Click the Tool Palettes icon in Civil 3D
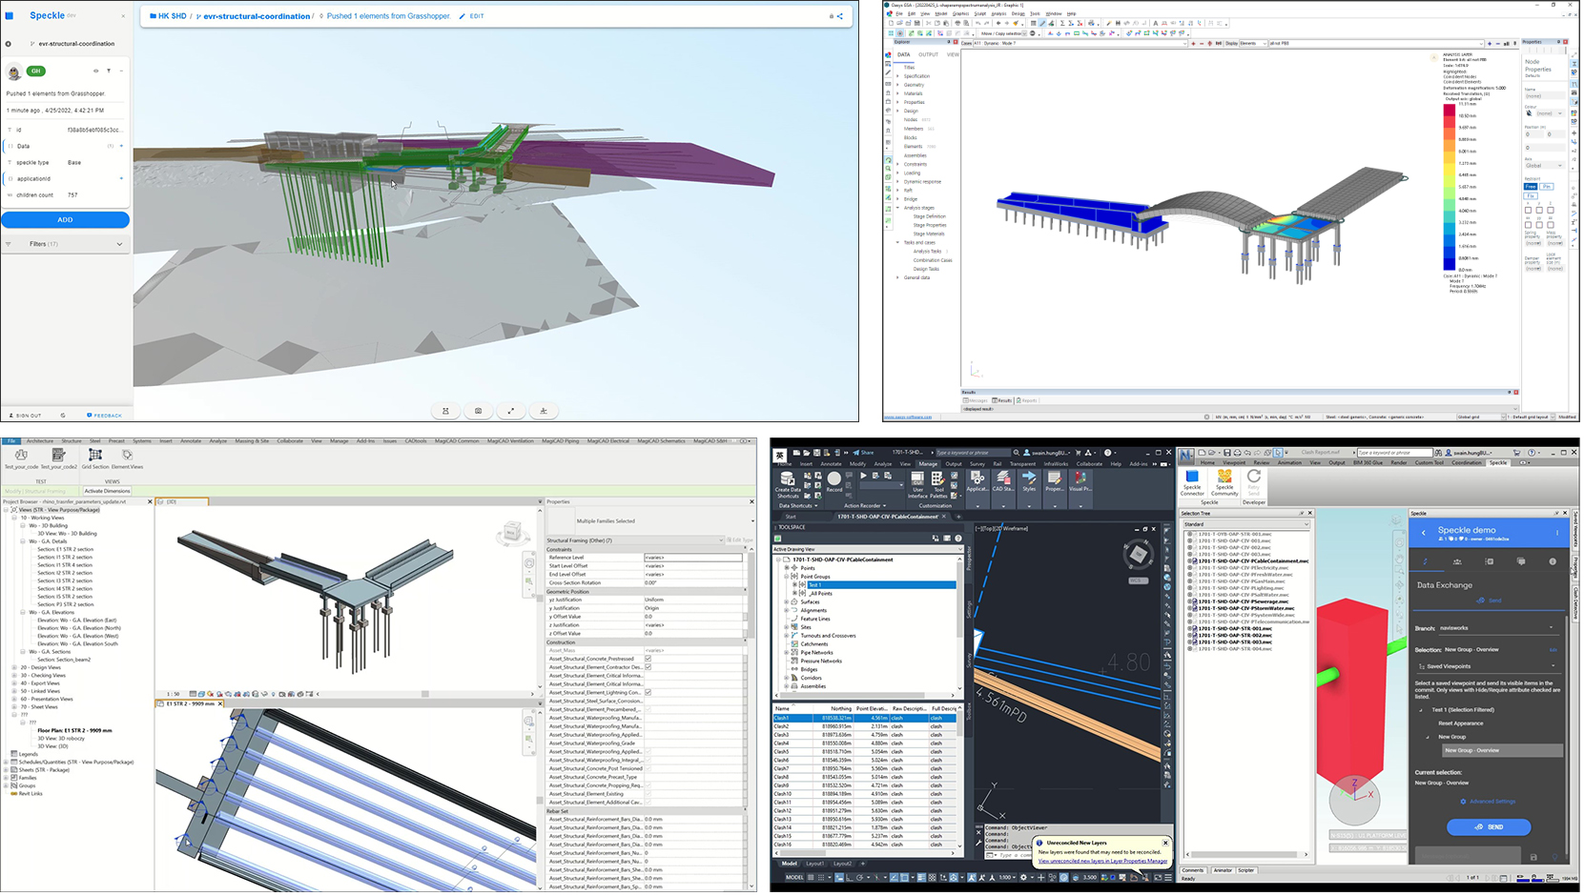The width and height of the screenshot is (1584, 896). click(x=940, y=485)
